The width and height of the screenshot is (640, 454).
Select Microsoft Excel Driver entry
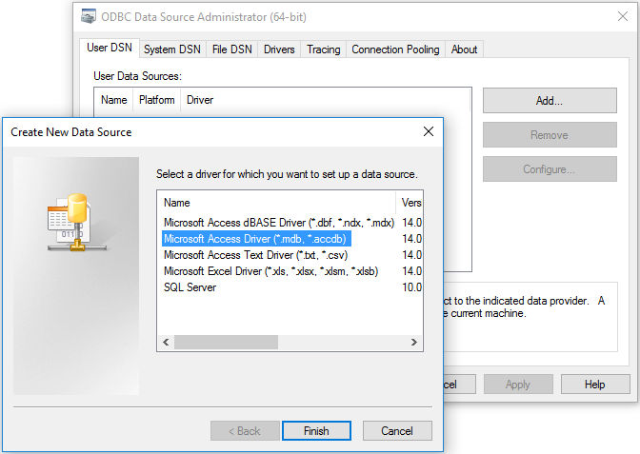[x=271, y=271]
